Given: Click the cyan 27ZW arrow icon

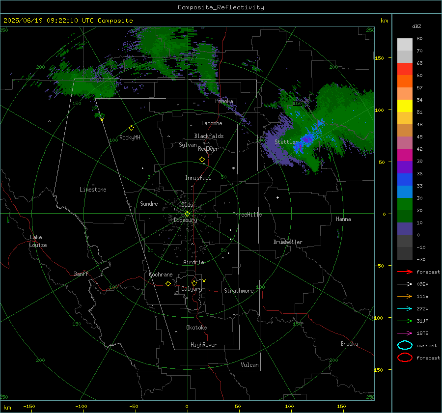Looking at the screenshot, I should click(x=405, y=309).
